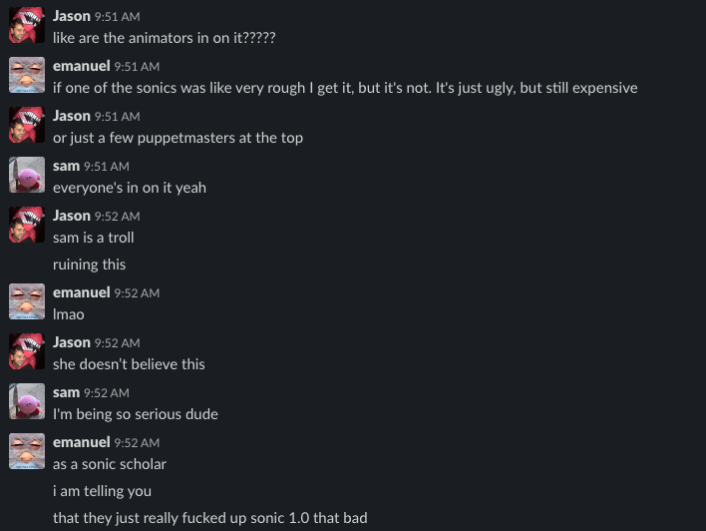This screenshot has width=706, height=531.
Task: Click the 9:51 AM timestamp on the puppetmasters message
Action: [117, 117]
